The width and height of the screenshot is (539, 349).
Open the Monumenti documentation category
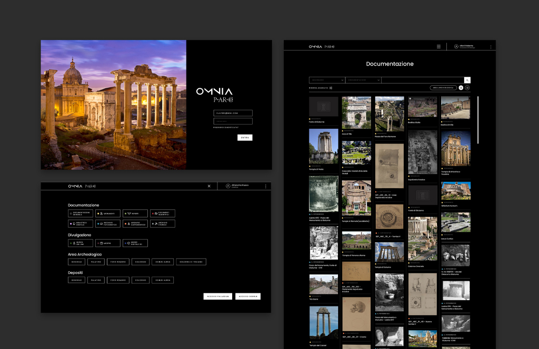(x=108, y=213)
